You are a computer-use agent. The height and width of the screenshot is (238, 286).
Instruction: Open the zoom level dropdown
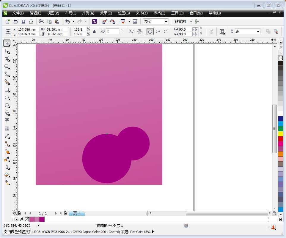click(x=166, y=21)
